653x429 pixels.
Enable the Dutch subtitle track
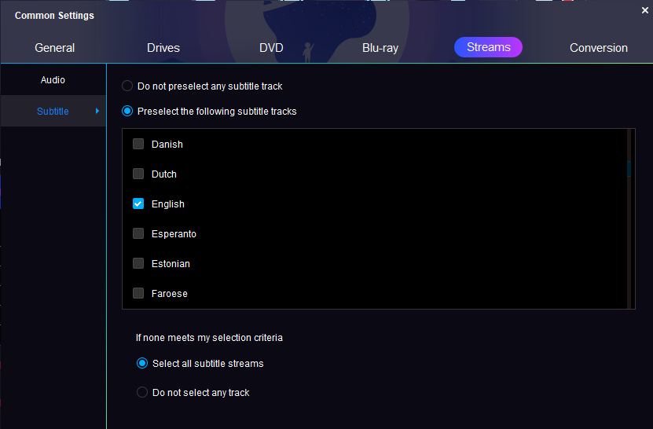coord(138,174)
